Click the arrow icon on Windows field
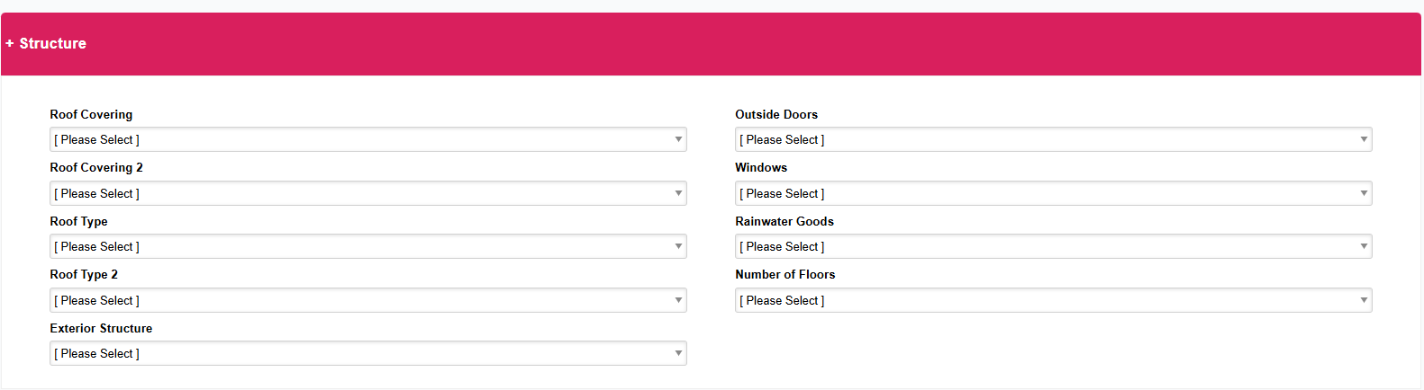This screenshot has width=1424, height=390. click(1364, 193)
